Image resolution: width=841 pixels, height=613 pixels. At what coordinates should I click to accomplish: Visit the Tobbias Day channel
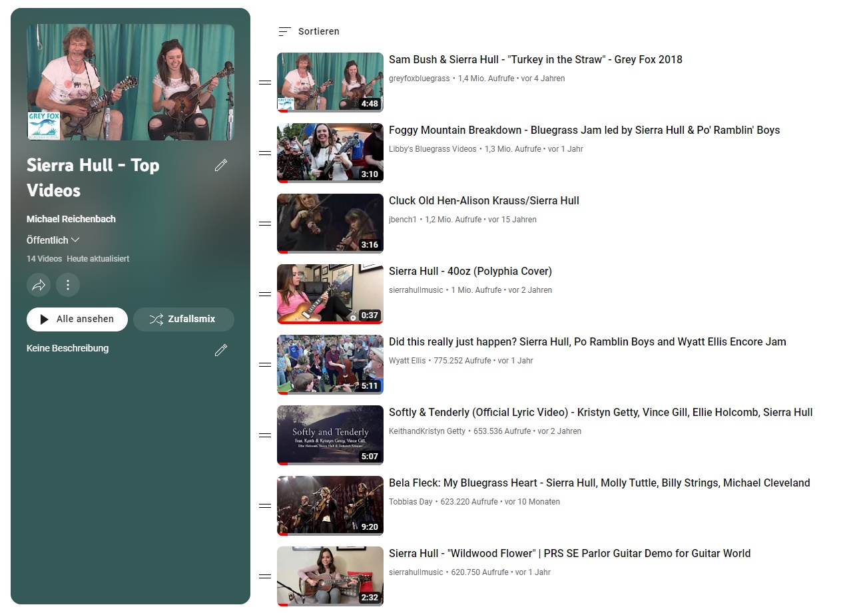coord(411,502)
